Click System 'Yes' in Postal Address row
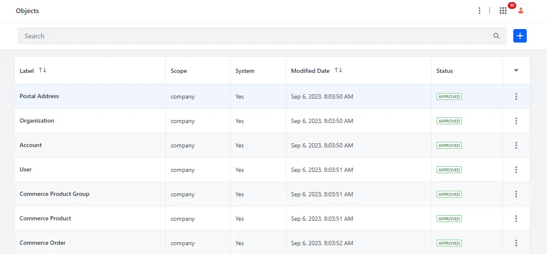 tap(239, 96)
